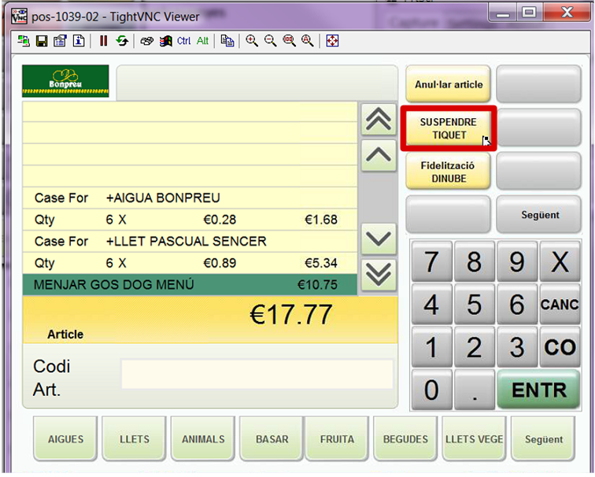Click the Refresh screen icon
Screen dimensions: 595x477
(122, 41)
